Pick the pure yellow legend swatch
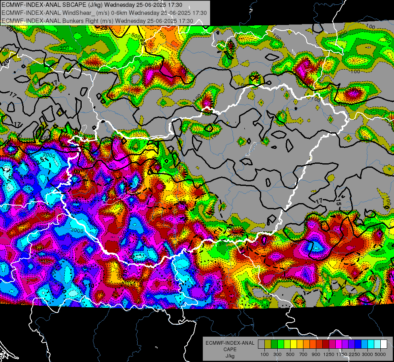 (x=293, y=344)
